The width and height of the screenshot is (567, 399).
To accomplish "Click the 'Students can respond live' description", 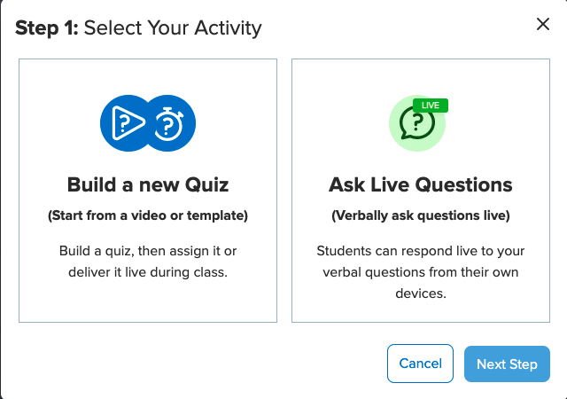I will pyautogui.click(x=421, y=251).
